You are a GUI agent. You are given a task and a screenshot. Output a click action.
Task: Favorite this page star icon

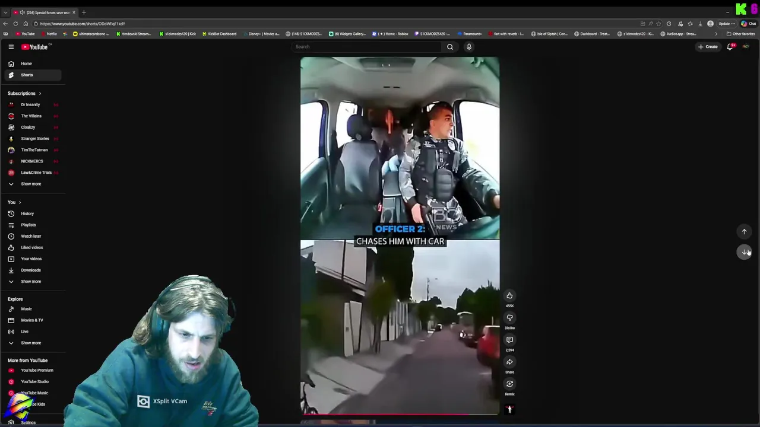pos(658,24)
